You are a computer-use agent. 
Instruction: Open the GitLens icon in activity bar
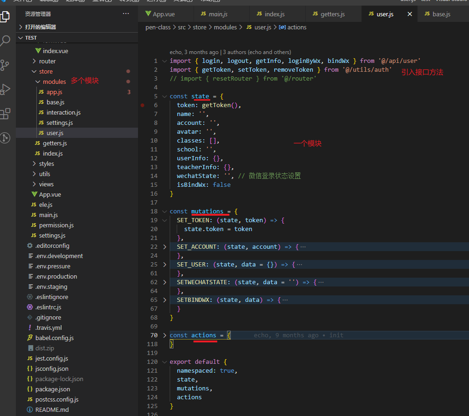[x=5, y=137]
